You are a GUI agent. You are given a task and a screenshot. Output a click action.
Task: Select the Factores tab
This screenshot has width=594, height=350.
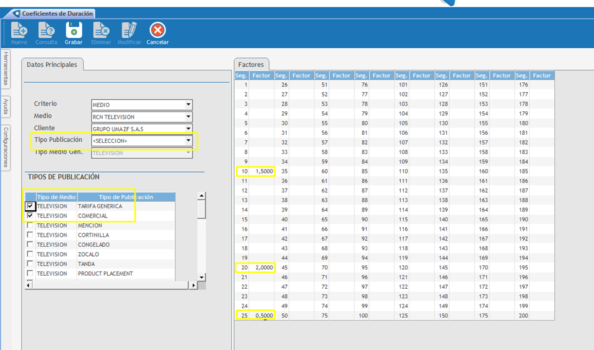251,64
